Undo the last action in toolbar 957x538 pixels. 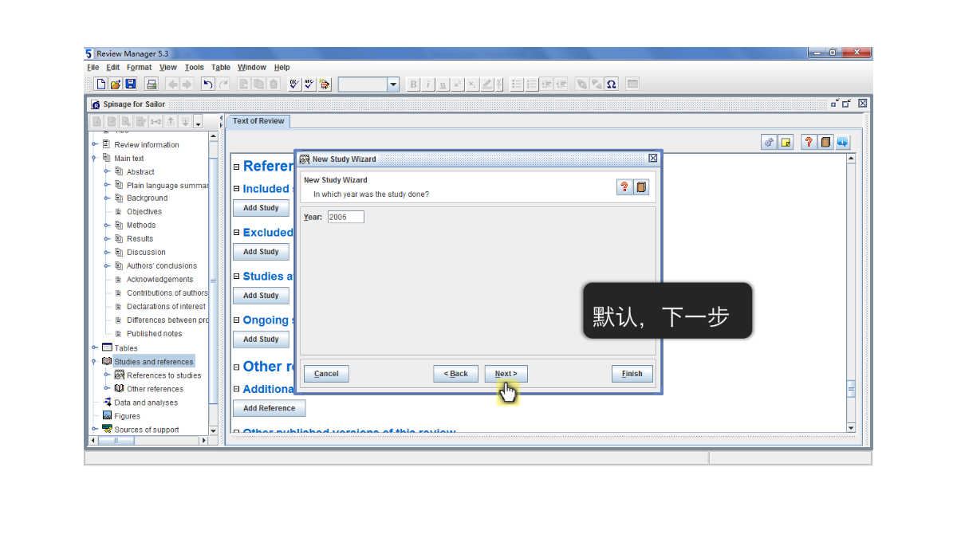pos(207,84)
